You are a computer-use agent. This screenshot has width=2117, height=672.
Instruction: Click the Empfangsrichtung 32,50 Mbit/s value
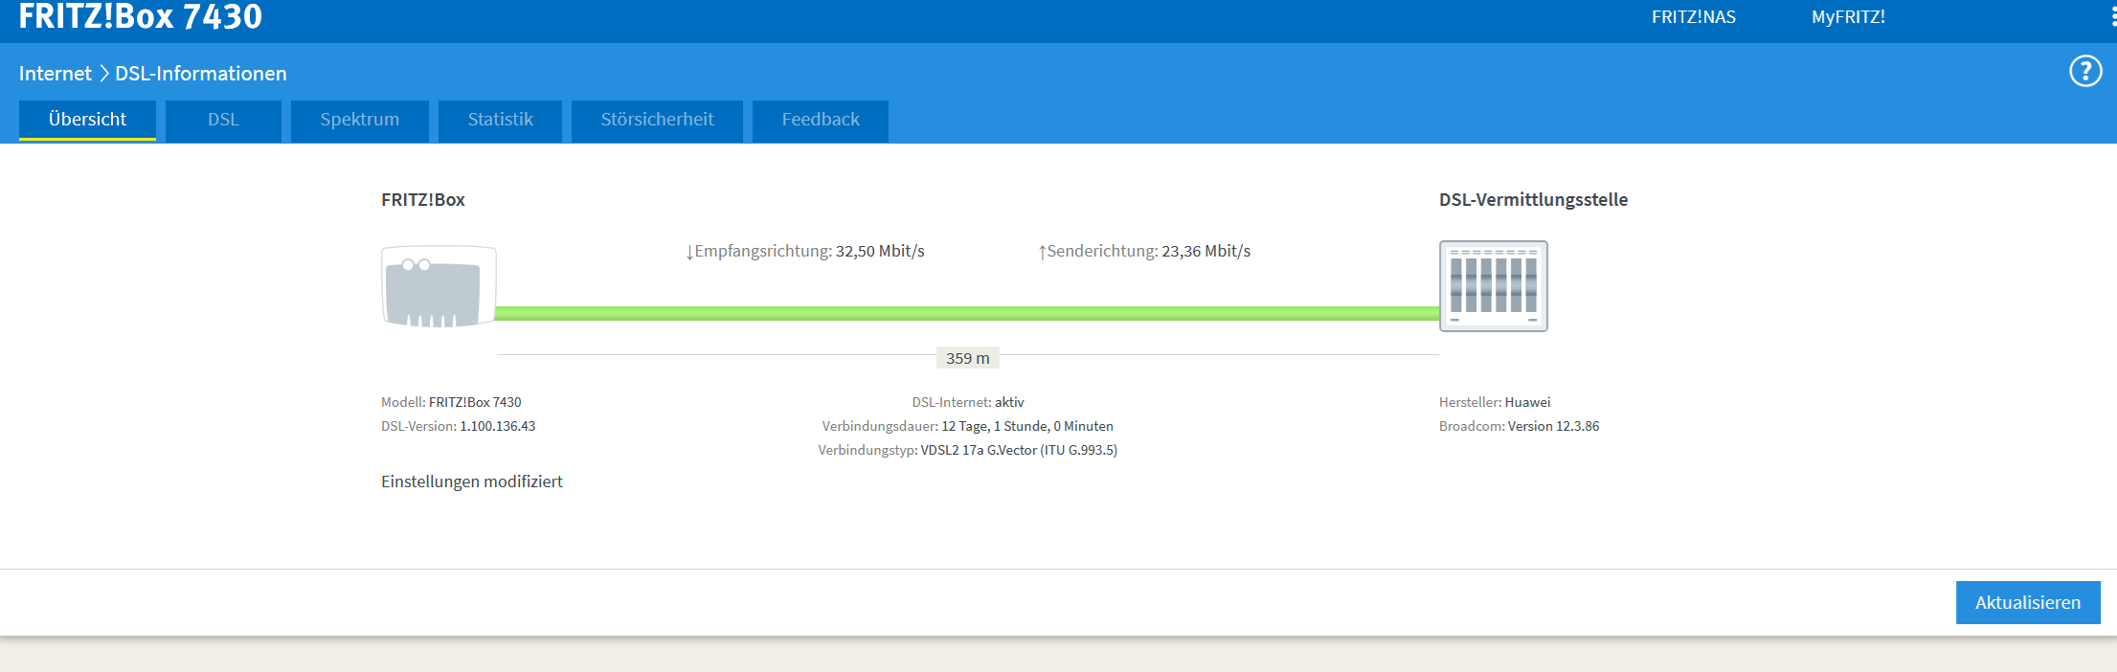click(804, 251)
